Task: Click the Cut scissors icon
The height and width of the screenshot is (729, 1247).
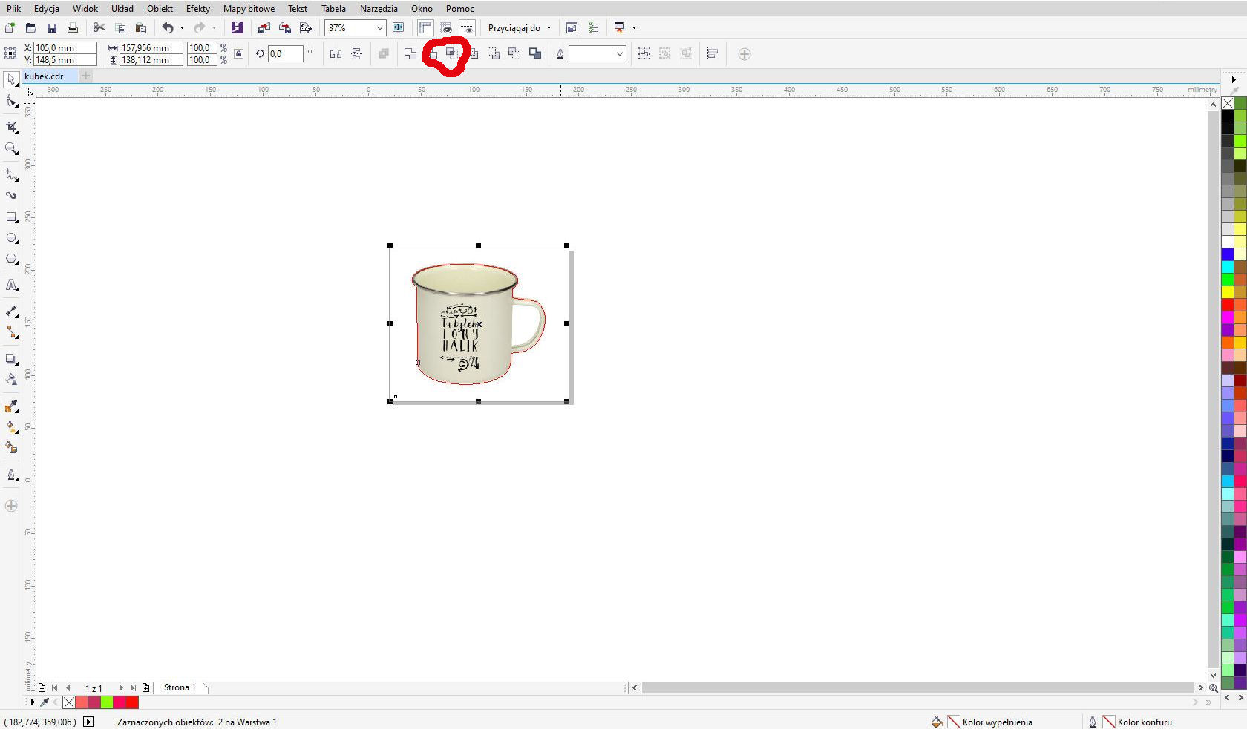Action: pyautogui.click(x=99, y=28)
